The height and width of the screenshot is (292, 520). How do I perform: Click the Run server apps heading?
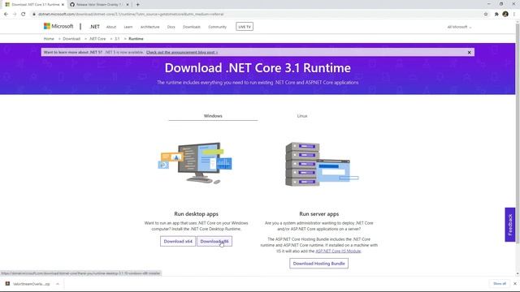tap(318, 214)
